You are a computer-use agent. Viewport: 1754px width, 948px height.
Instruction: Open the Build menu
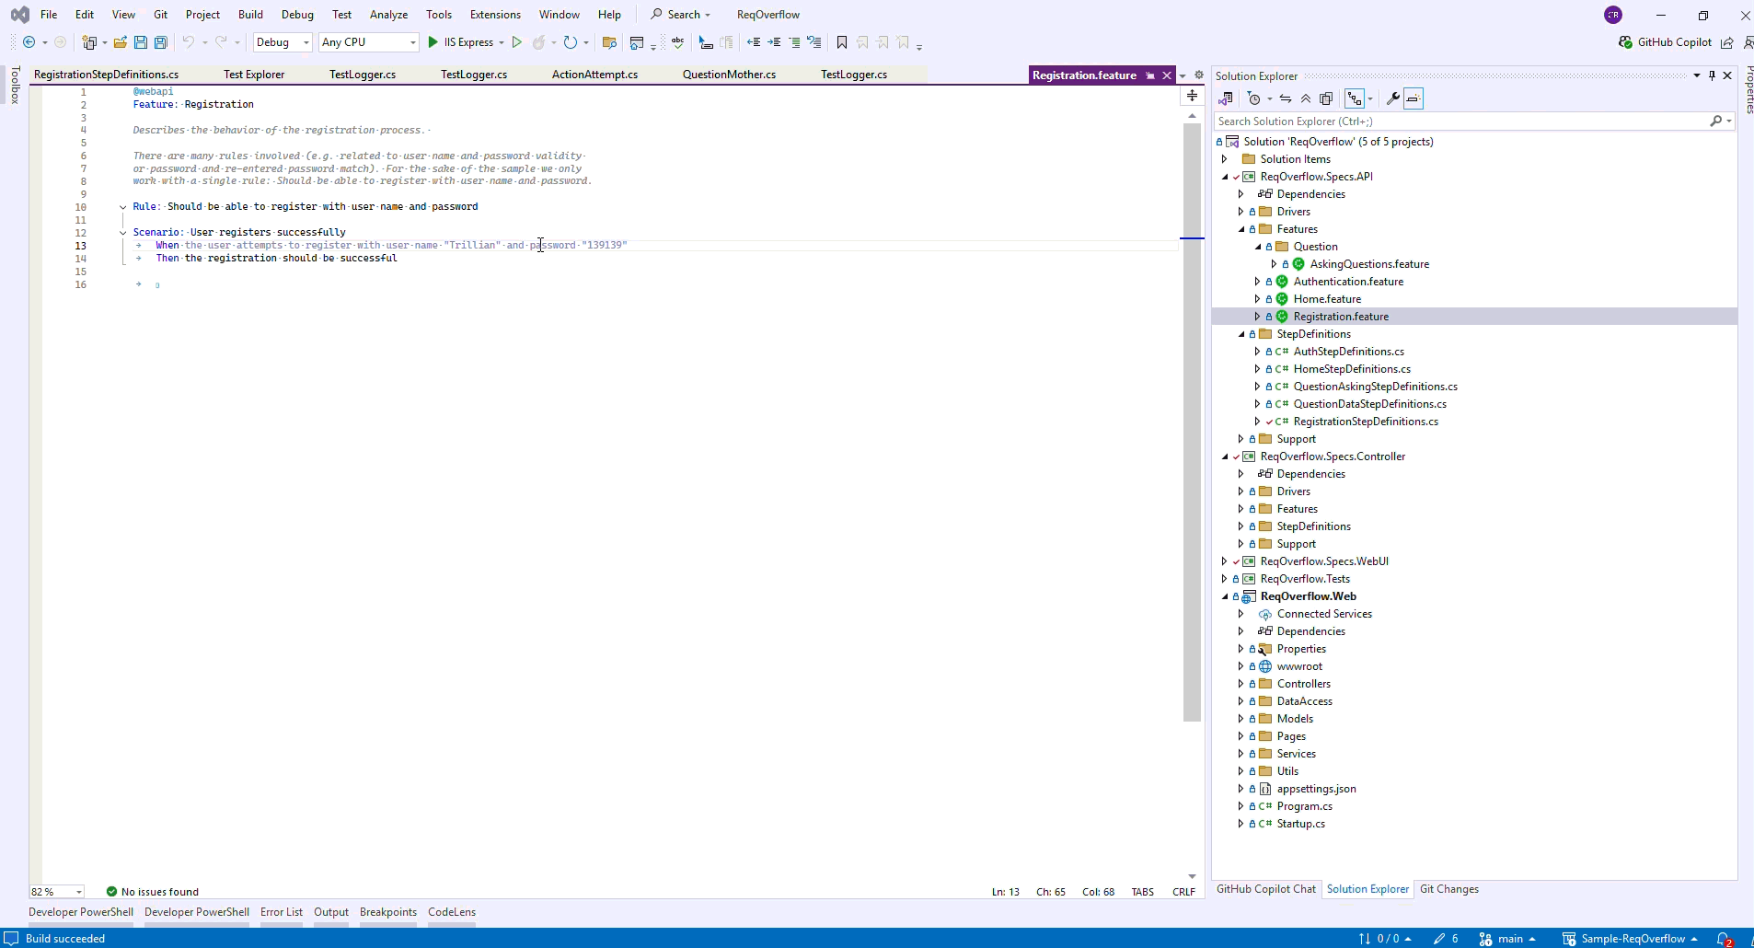pos(250,15)
